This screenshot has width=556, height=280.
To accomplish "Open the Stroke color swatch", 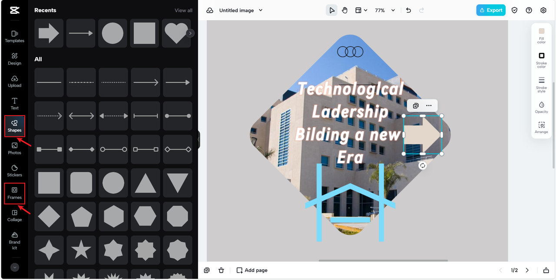I will [x=541, y=60].
